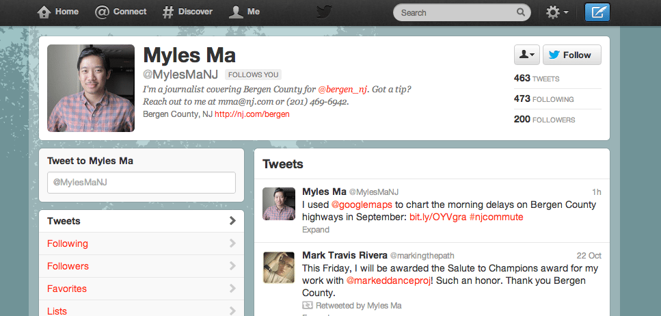The height and width of the screenshot is (316, 661).
Task: Open the Discover menu item
Action: [x=187, y=12]
